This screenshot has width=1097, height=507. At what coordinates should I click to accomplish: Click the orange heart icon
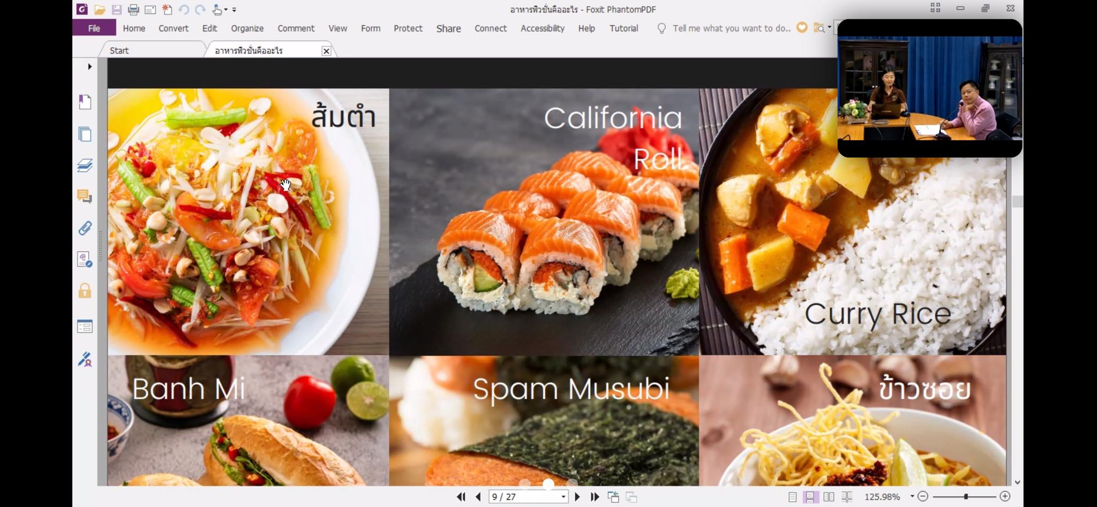tap(802, 27)
